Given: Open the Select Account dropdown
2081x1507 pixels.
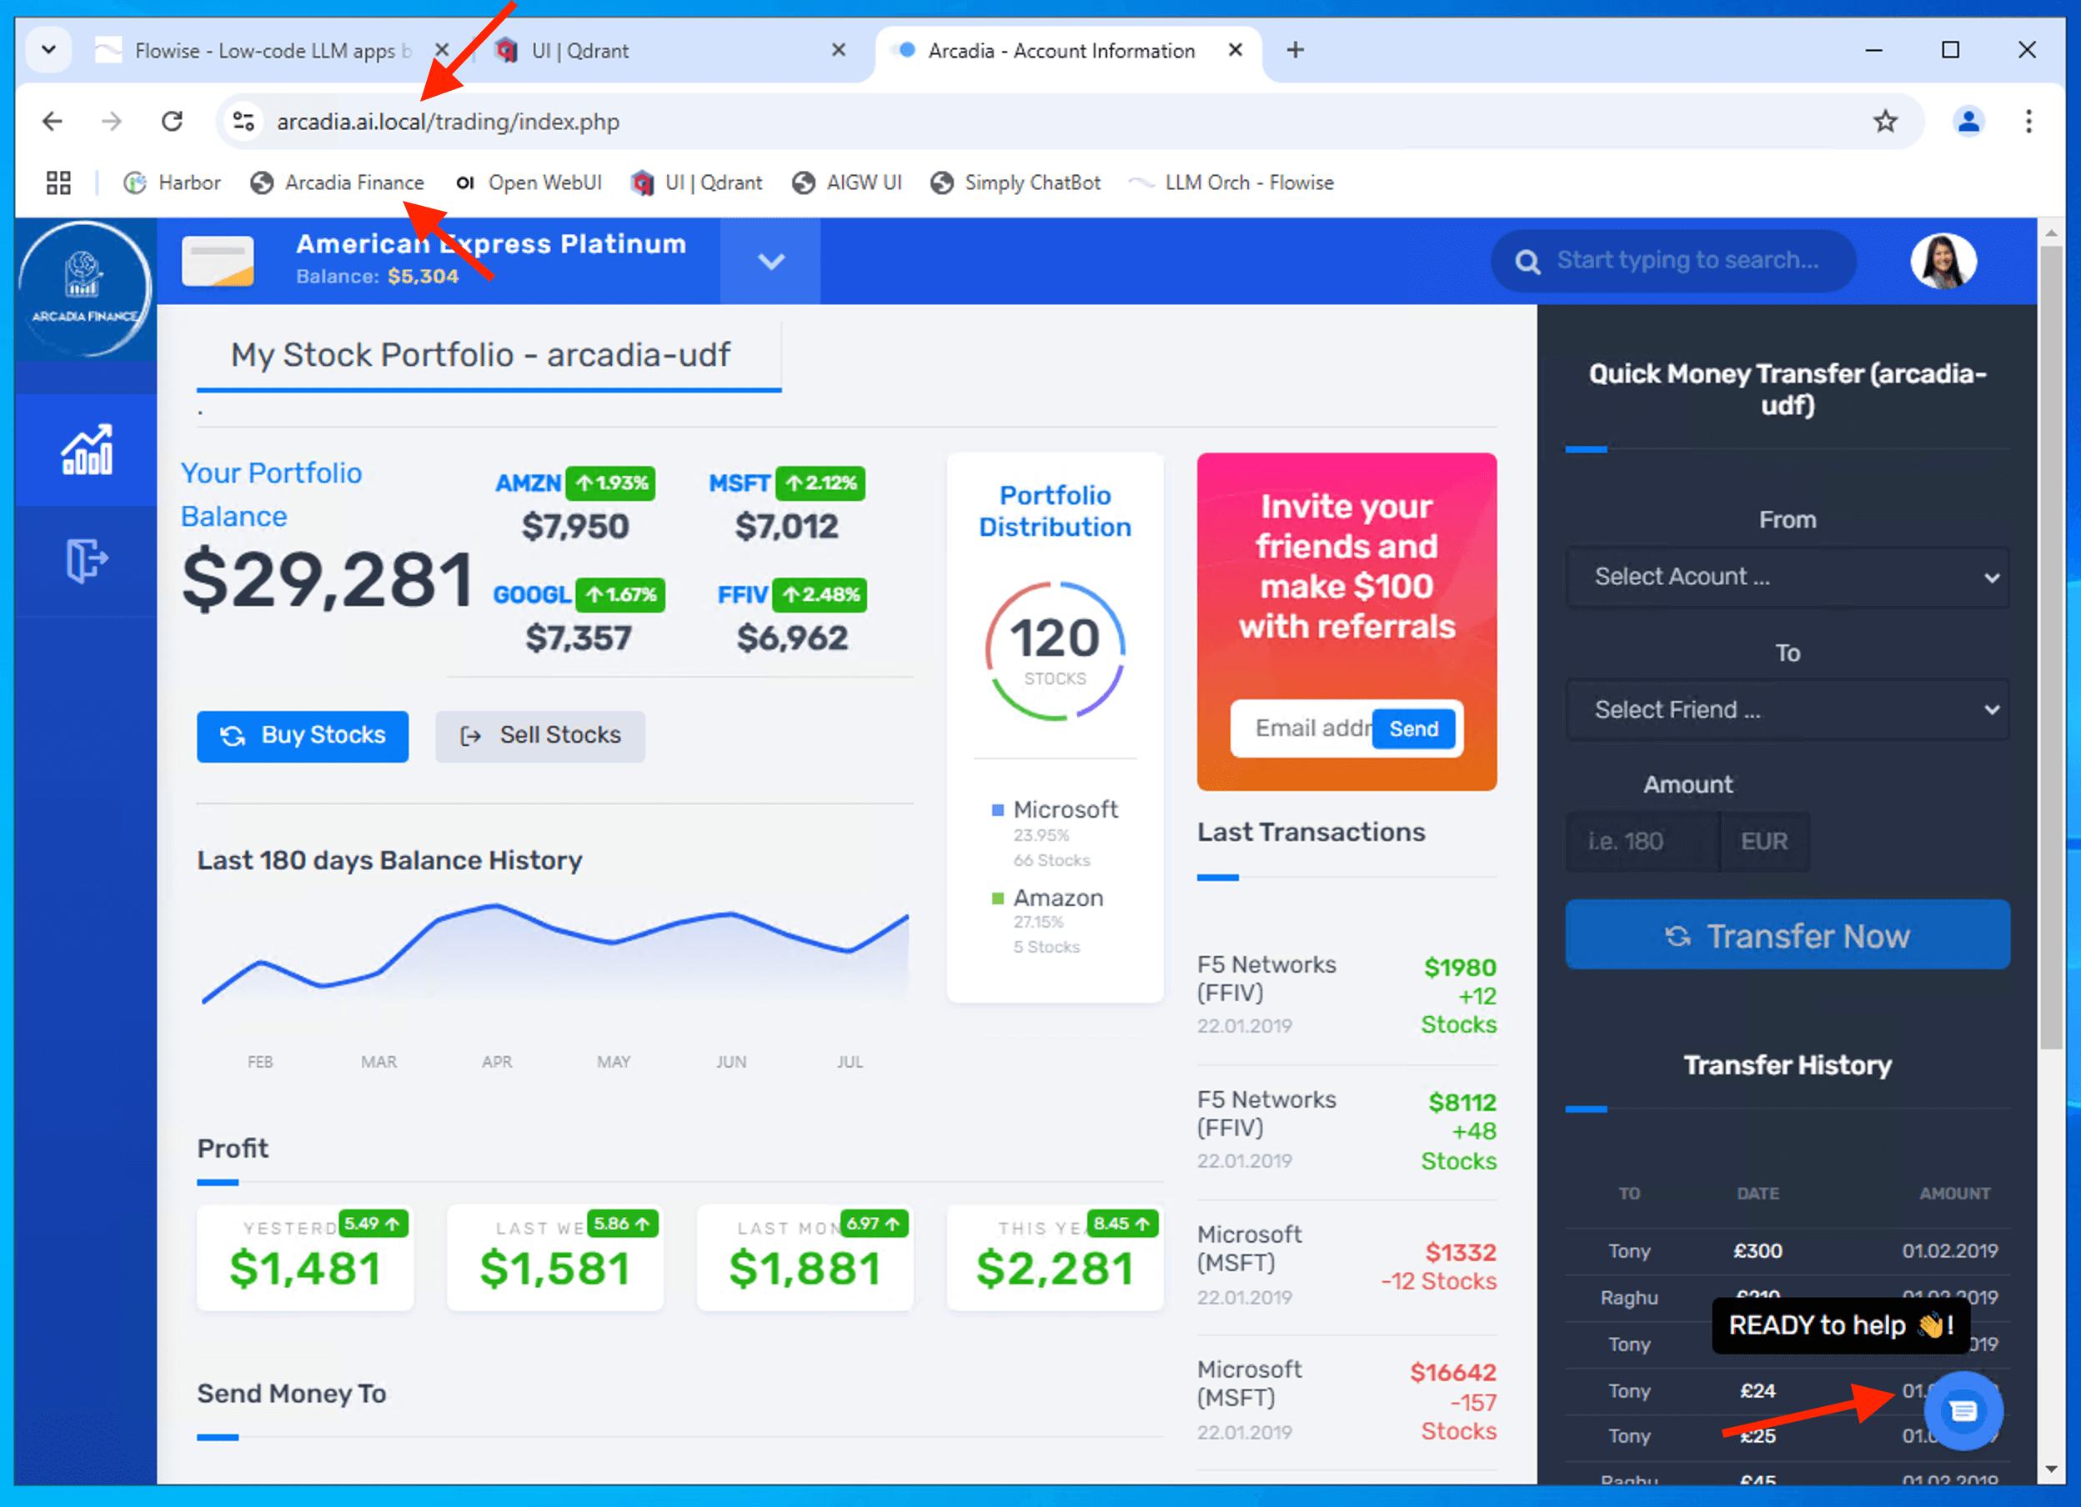Looking at the screenshot, I should pyautogui.click(x=1787, y=577).
